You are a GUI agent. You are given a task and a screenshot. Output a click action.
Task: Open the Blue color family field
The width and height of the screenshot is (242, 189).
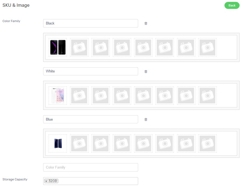91,119
